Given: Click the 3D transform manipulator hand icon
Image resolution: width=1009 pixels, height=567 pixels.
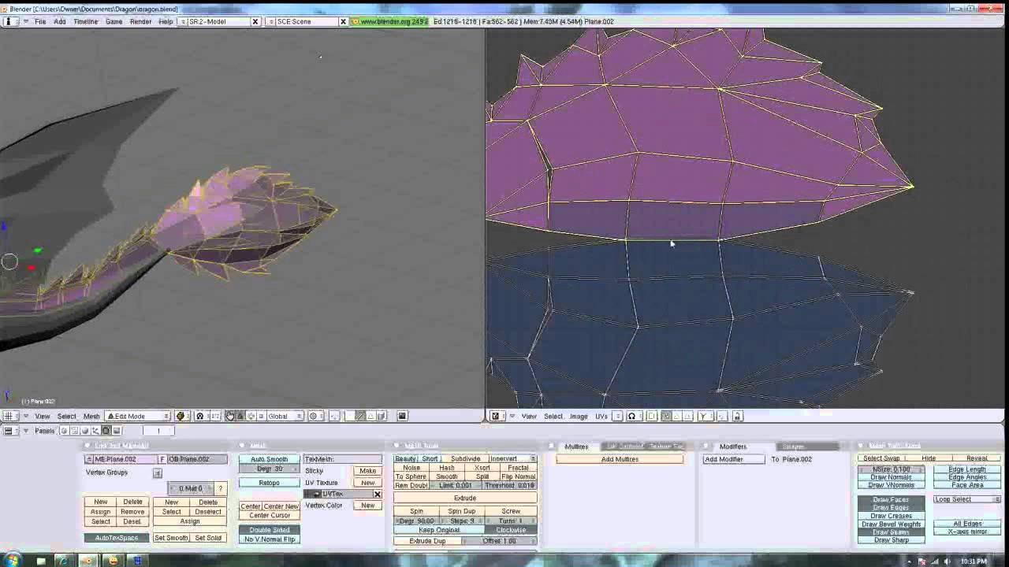Looking at the screenshot, I should coord(230,416).
